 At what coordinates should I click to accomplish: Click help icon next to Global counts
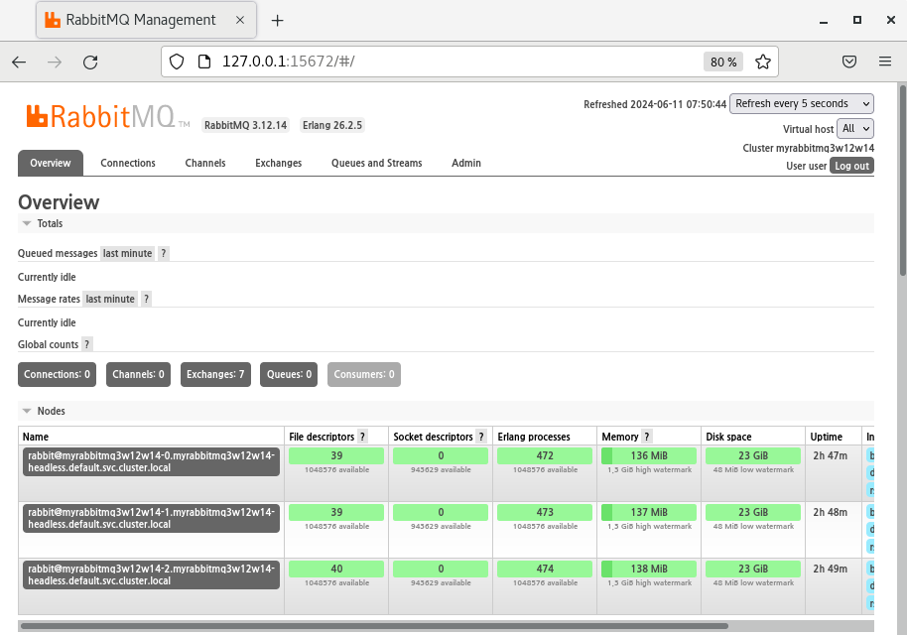86,344
